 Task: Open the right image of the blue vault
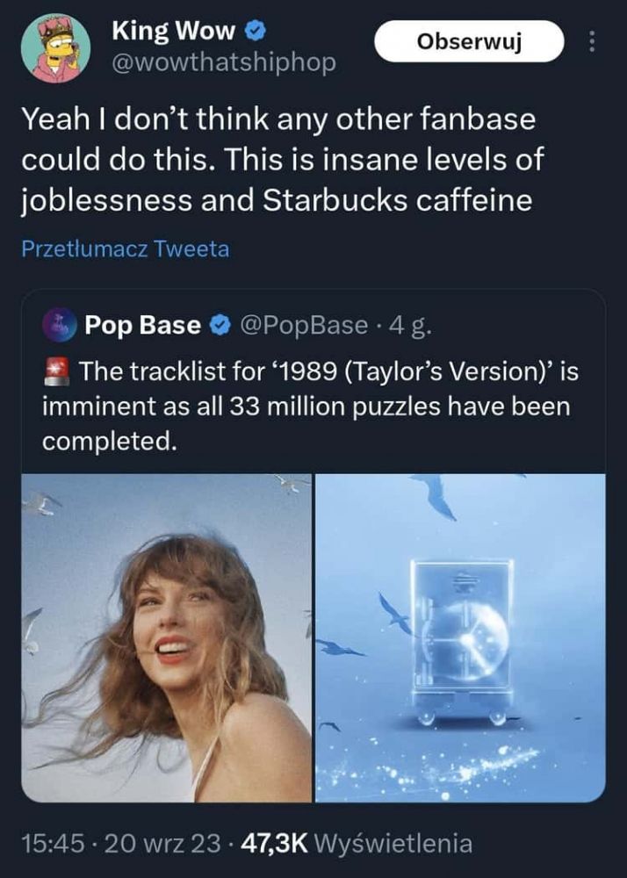[460, 637]
